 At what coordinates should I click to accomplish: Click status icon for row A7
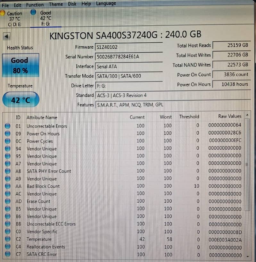(x=7, y=164)
